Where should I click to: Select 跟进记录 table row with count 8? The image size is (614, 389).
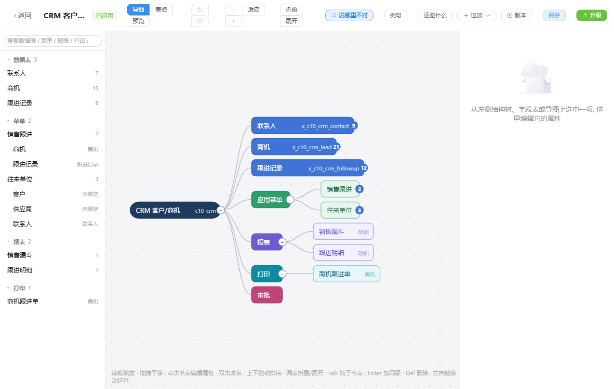(53, 103)
